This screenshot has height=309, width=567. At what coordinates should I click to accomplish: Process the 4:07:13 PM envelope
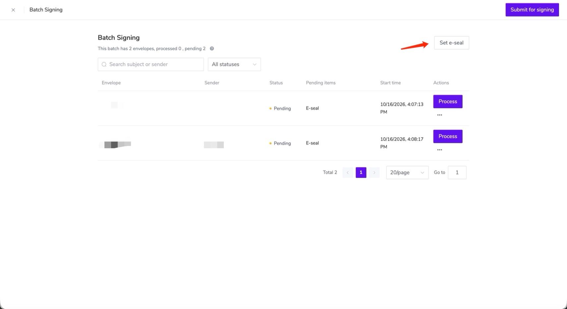(448, 101)
